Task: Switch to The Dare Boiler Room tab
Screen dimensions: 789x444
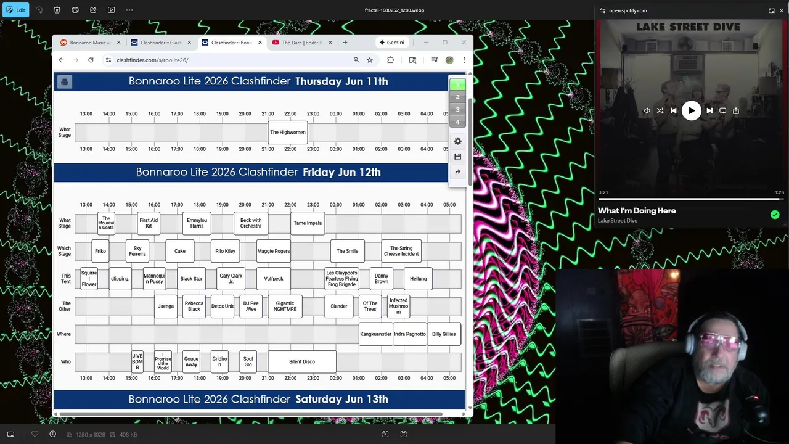Action: click(x=302, y=43)
